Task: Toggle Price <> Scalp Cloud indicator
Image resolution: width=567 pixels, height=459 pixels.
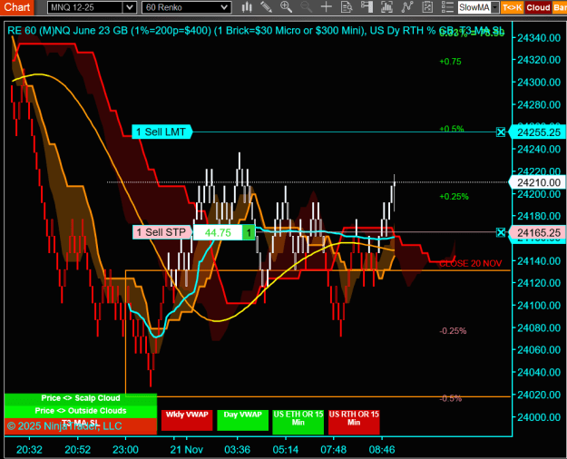Action: point(81,398)
